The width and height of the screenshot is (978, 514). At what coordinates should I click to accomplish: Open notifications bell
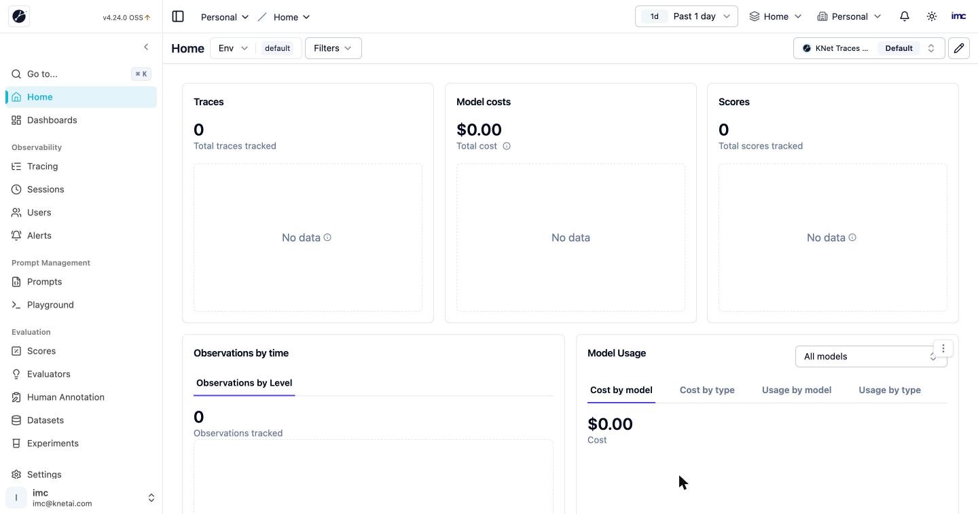pyautogui.click(x=905, y=16)
